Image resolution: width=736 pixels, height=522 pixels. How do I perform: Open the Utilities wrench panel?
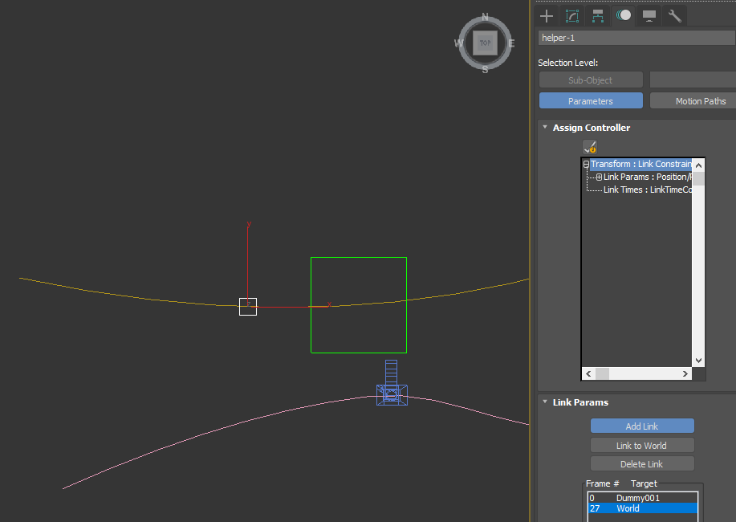pyautogui.click(x=675, y=15)
